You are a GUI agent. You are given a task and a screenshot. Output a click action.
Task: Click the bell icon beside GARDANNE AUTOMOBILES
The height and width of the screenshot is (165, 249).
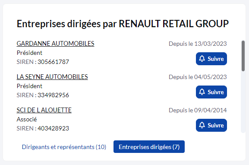coord(202,59)
